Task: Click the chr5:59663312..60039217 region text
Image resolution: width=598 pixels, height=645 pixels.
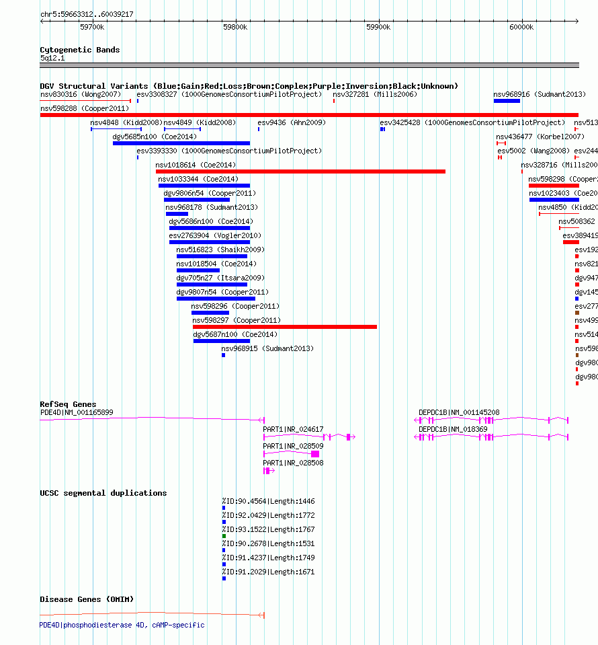Action: [x=87, y=14]
